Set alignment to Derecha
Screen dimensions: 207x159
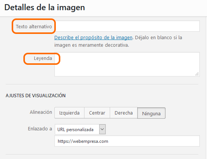[x=124, y=113]
